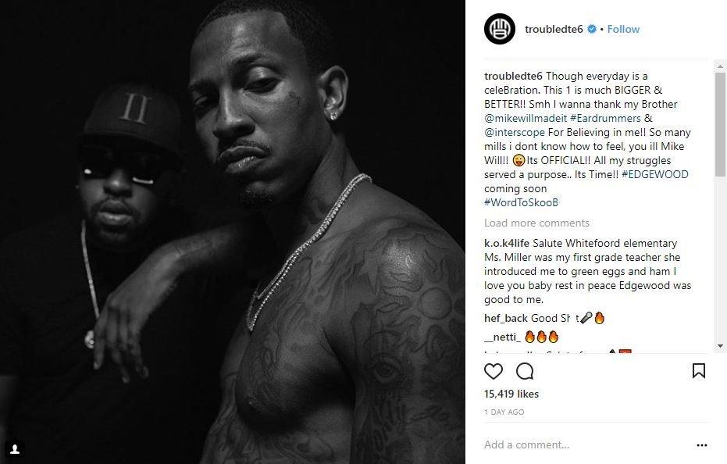
Task: Open the troubledte6 profile picture
Action: pyautogui.click(x=500, y=29)
